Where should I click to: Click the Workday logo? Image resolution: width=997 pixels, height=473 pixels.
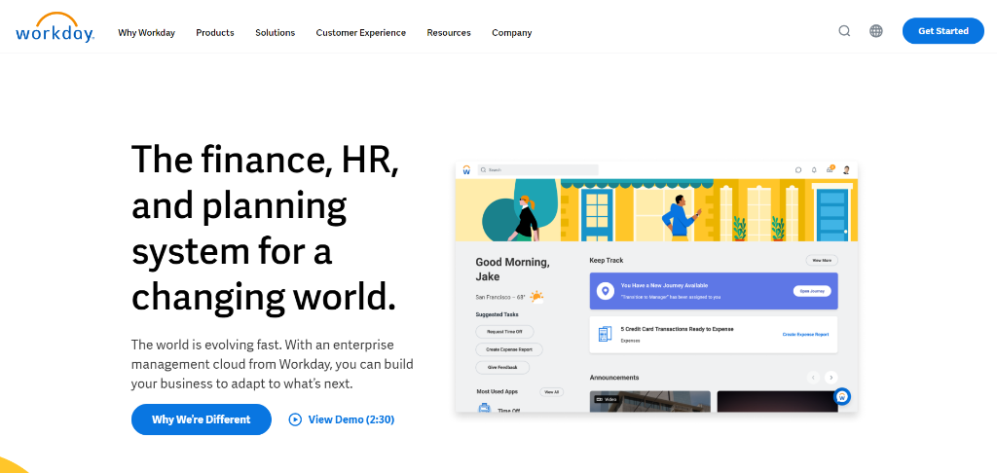(x=55, y=28)
